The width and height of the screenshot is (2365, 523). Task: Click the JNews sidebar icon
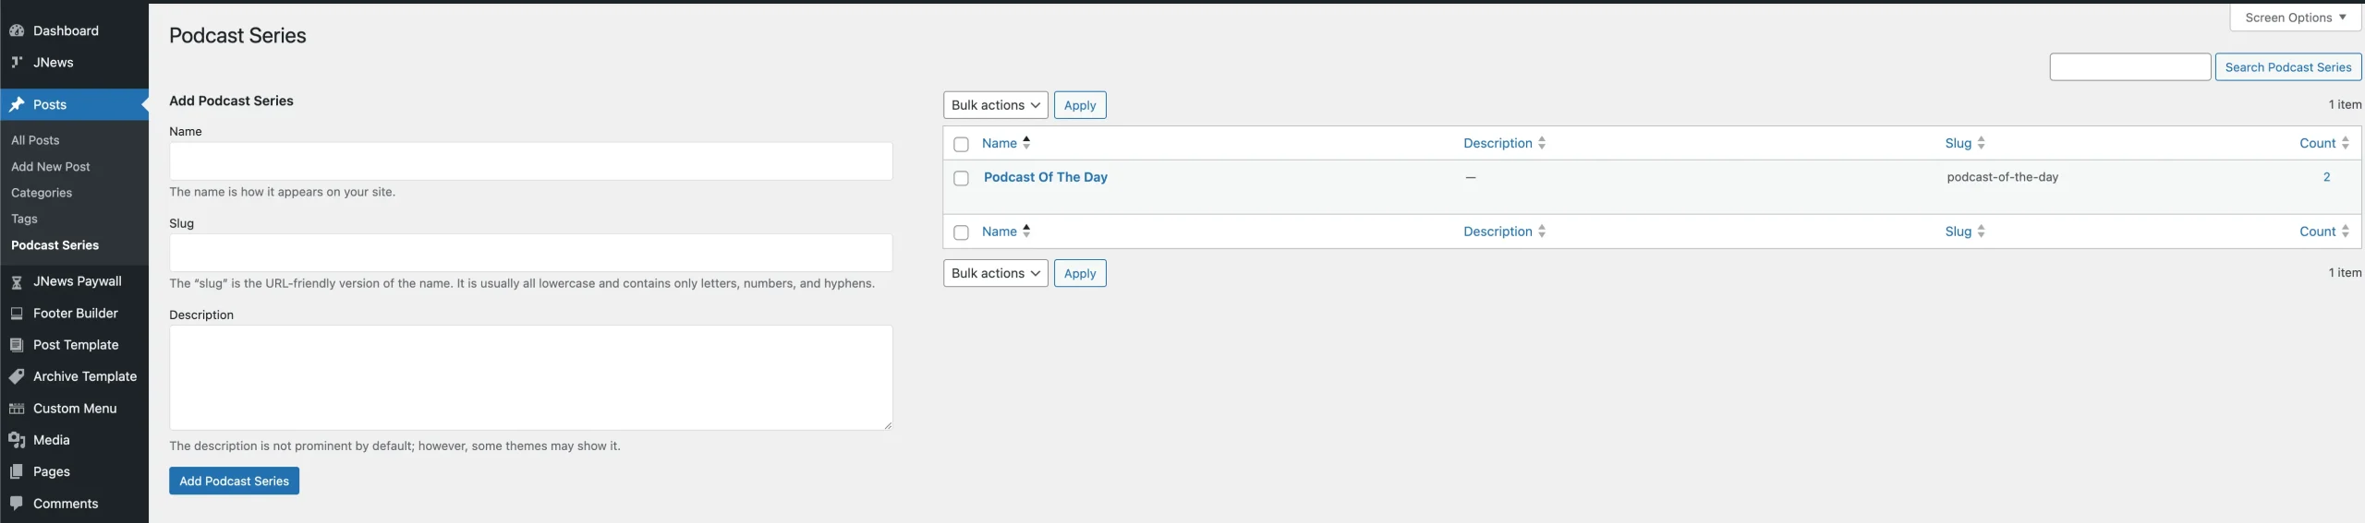coord(17,63)
